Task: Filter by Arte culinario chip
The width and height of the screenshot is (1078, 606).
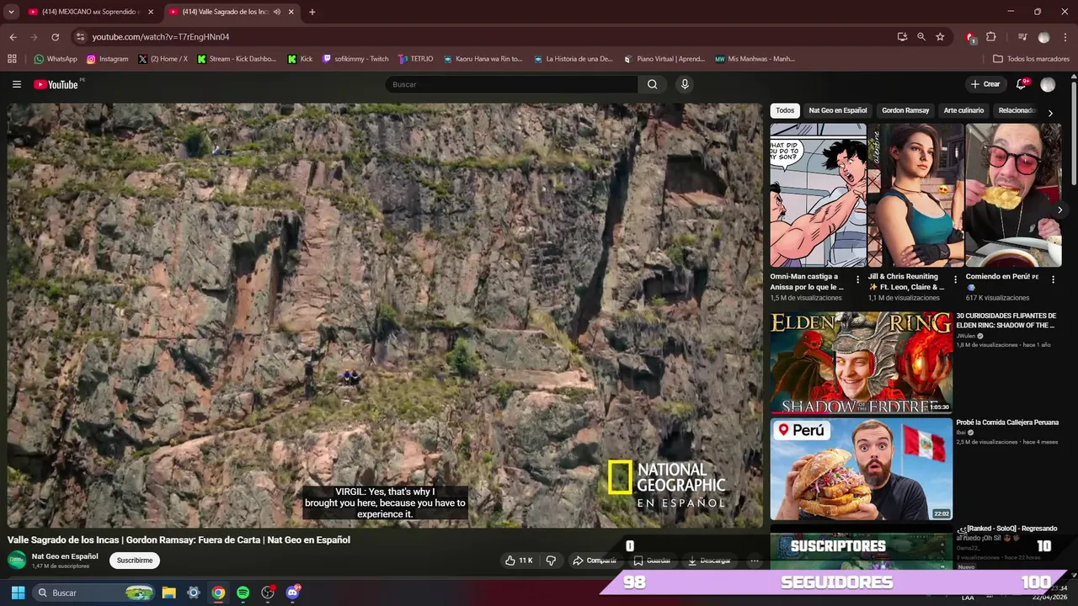Action: (x=963, y=110)
